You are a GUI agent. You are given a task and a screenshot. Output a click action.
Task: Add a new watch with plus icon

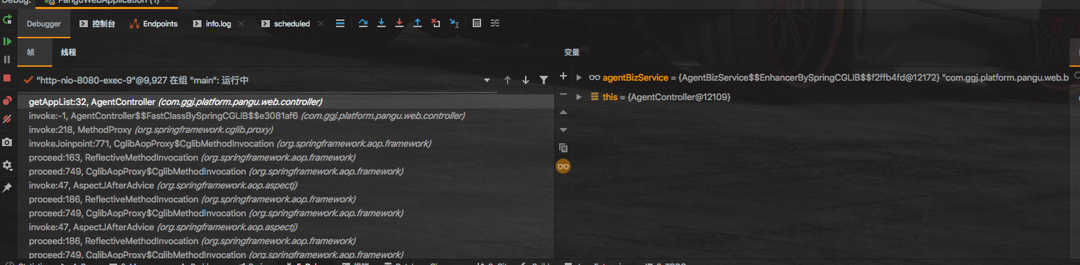[x=563, y=76]
